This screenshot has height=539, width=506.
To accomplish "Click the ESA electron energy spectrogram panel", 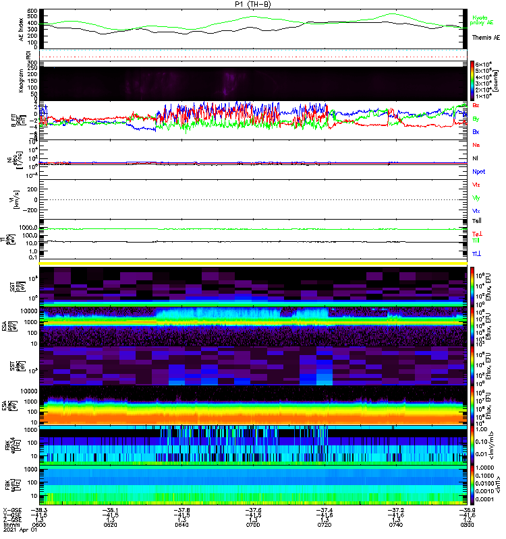I will pos(253,406).
